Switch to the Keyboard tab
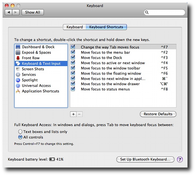 point(74,27)
